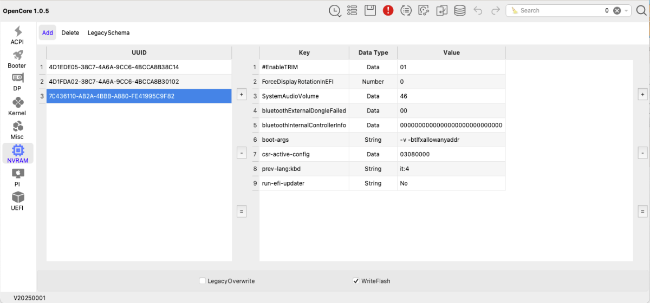Open the database stack icon
The image size is (650, 303).
tap(459, 10)
